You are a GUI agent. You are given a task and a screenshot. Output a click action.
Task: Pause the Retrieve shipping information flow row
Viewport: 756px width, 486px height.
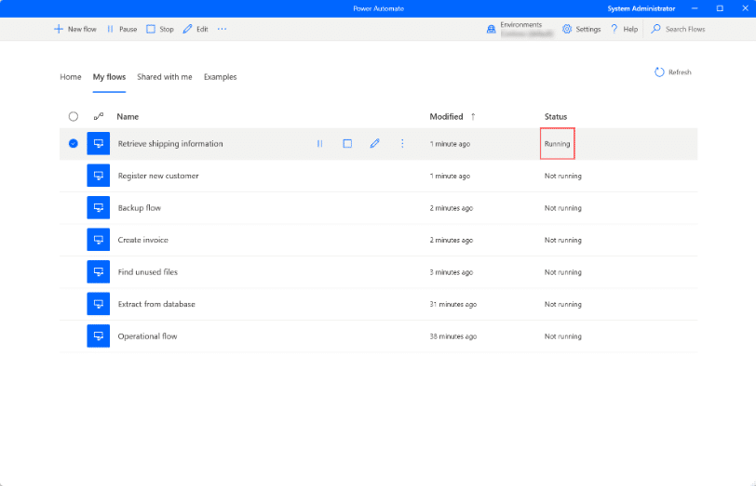tap(319, 144)
